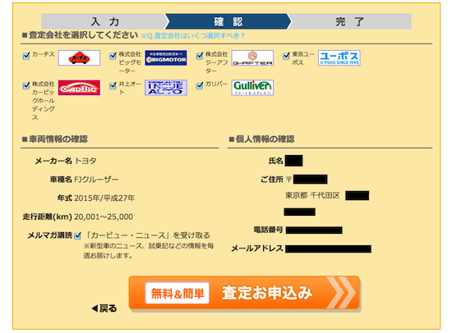Click the INOUE AUTO logo
Screen dimensions: 452x333
point(166,88)
